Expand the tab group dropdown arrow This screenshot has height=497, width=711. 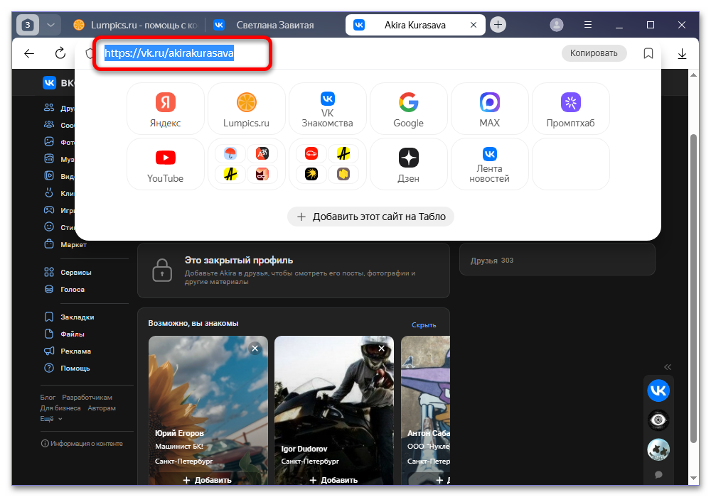point(50,25)
